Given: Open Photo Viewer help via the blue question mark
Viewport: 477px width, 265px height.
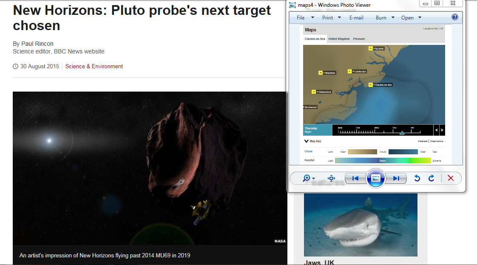Looking at the screenshot, I should click(x=455, y=17).
